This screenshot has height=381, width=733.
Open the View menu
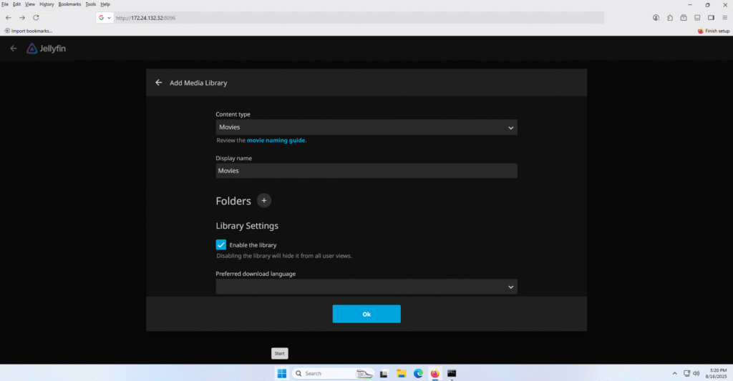(30, 4)
